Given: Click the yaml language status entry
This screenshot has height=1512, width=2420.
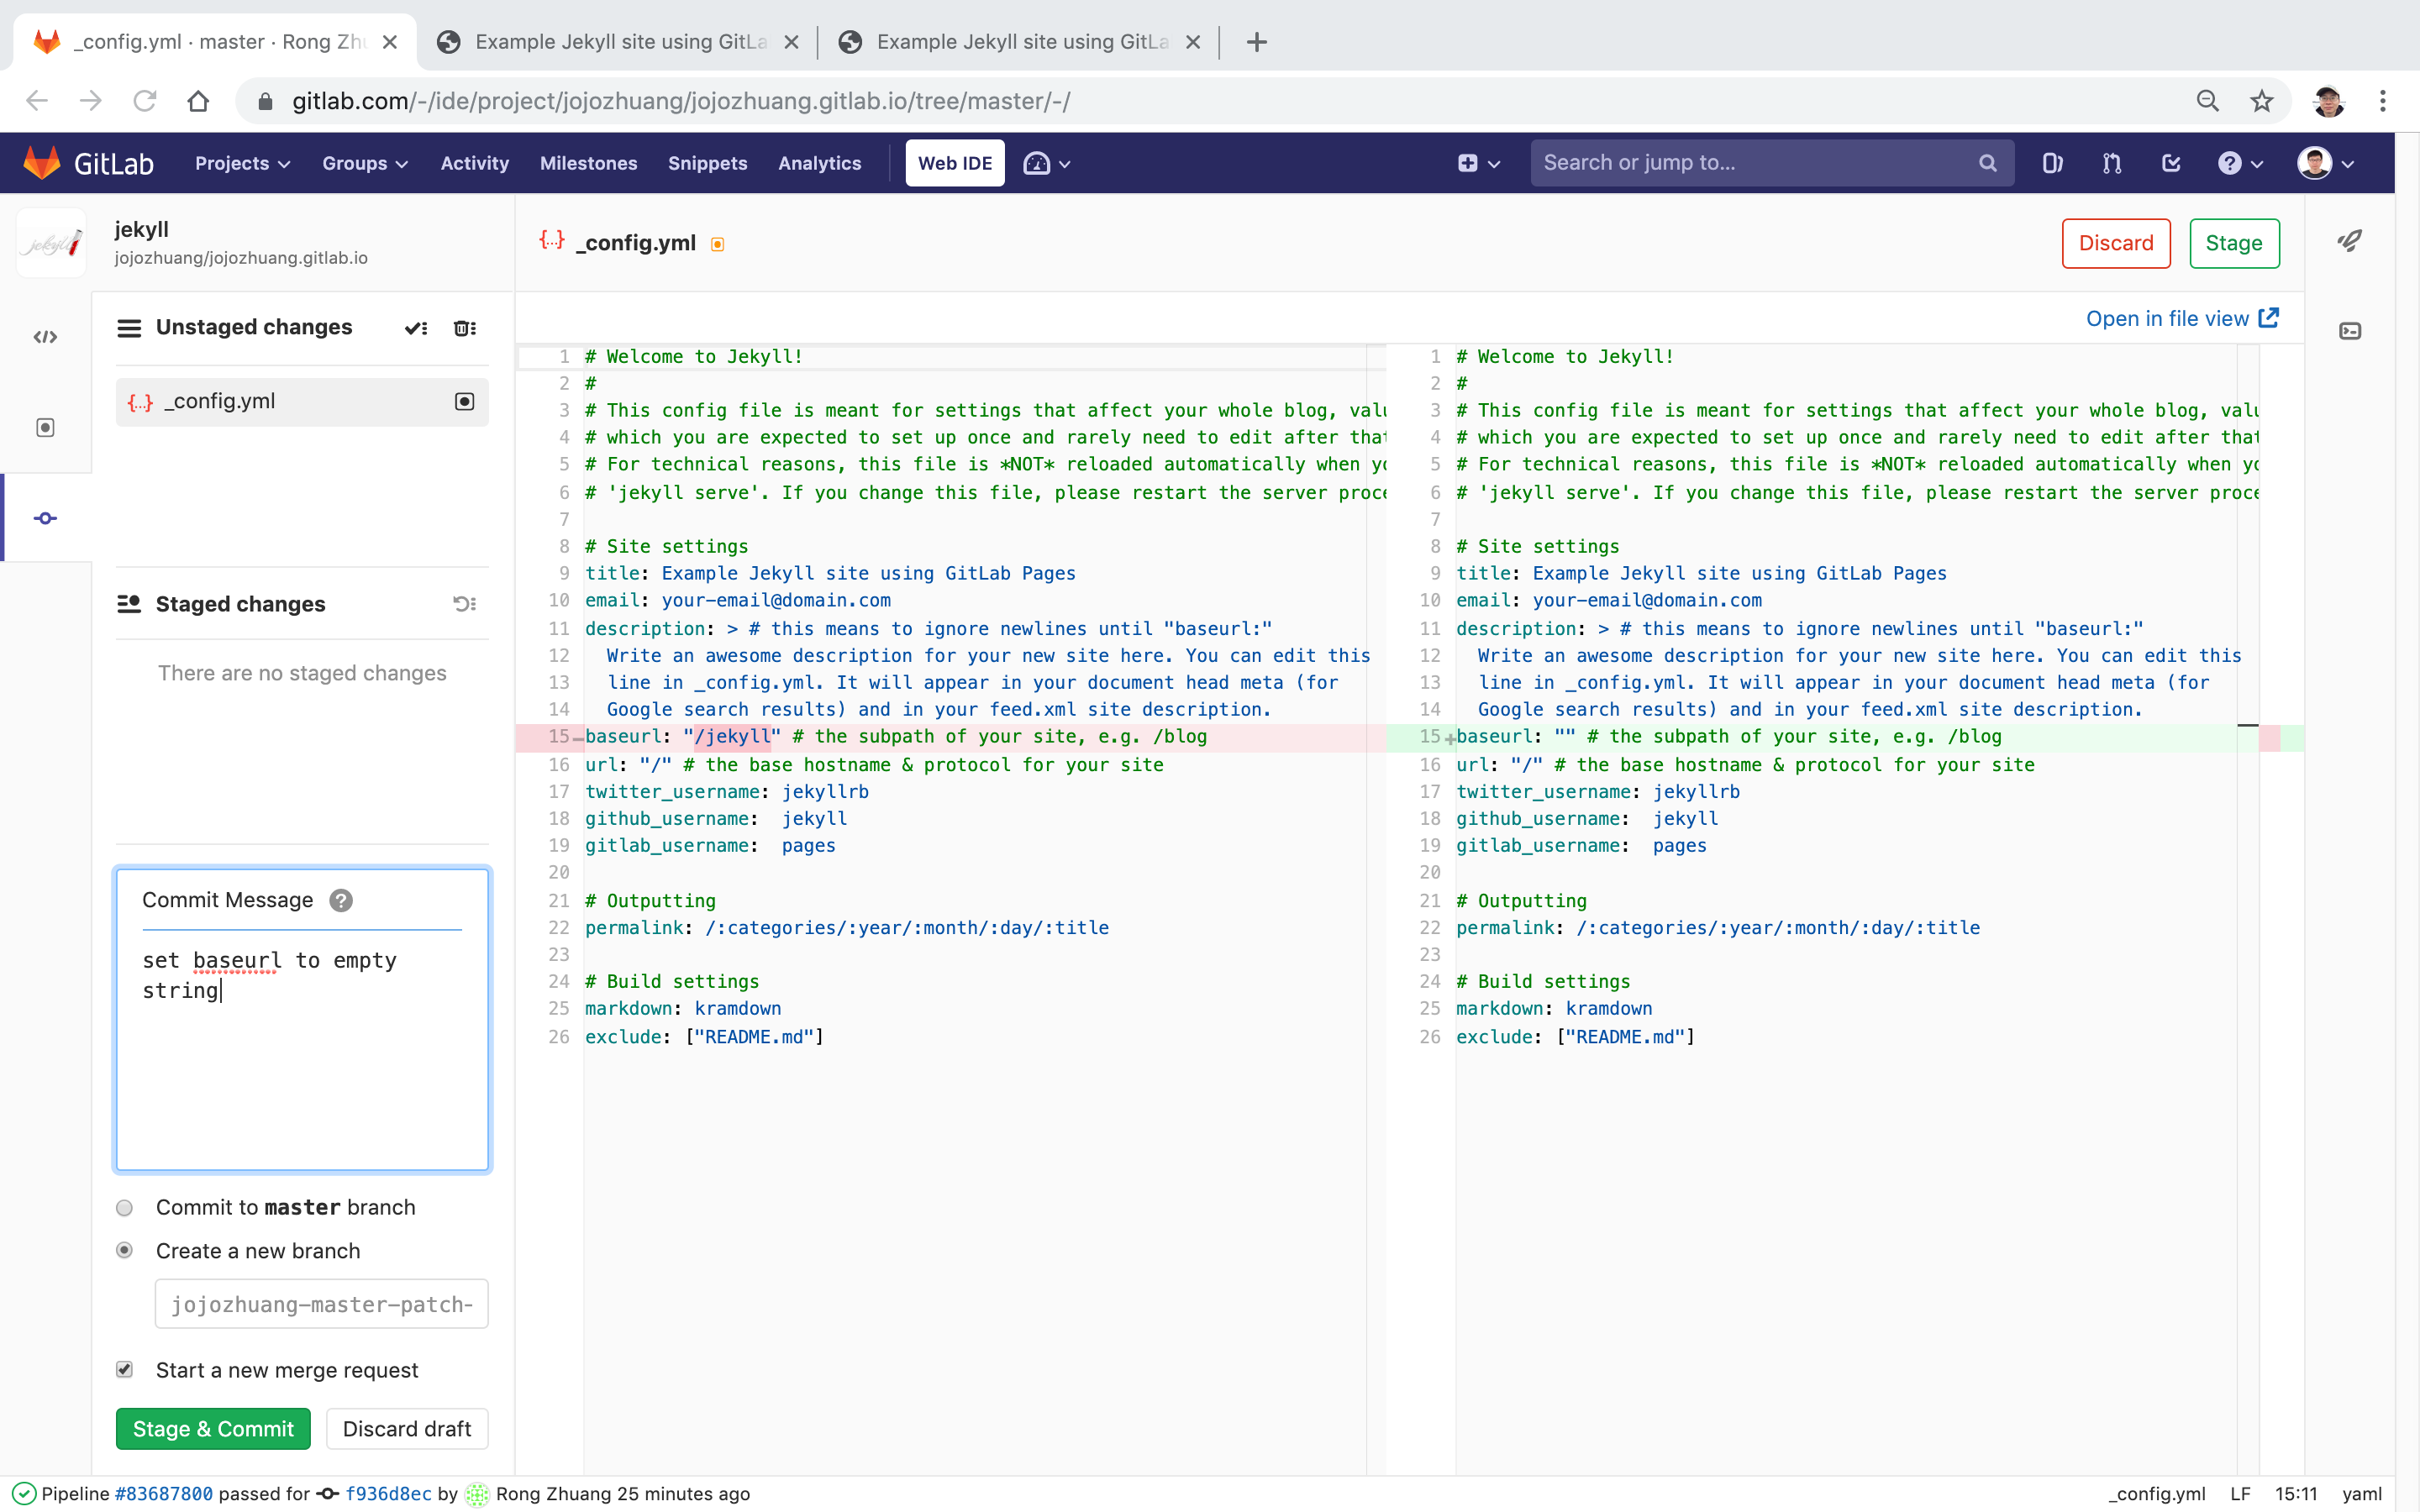Looking at the screenshot, I should click(2362, 1493).
